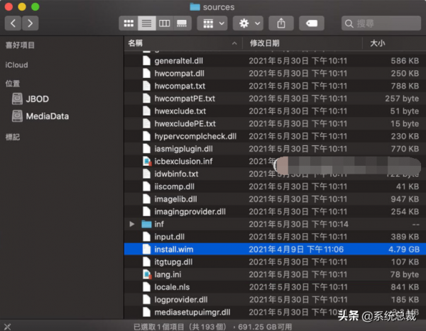This screenshot has width=426, height=331.
Task: Click the 4.79 GB size value
Action: coord(404,249)
